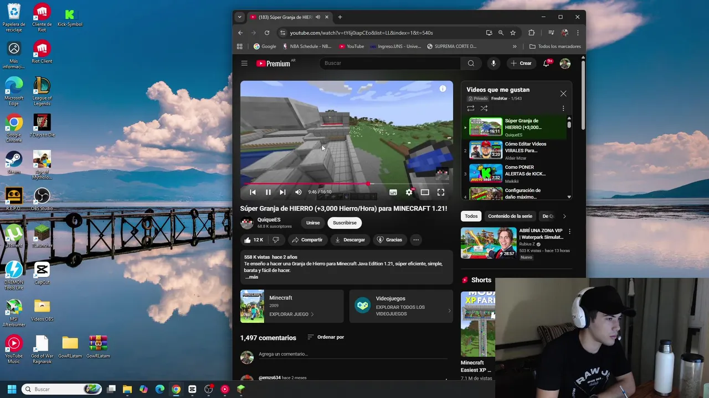Focus the YouTube Buscar search field
The width and height of the screenshot is (709, 398).
(390, 63)
